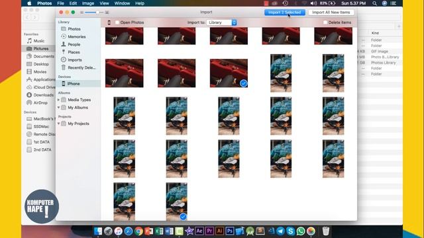The image size is (424, 238).
Task: Open Spotlight search in menu bar
Action: [x=374, y=3]
